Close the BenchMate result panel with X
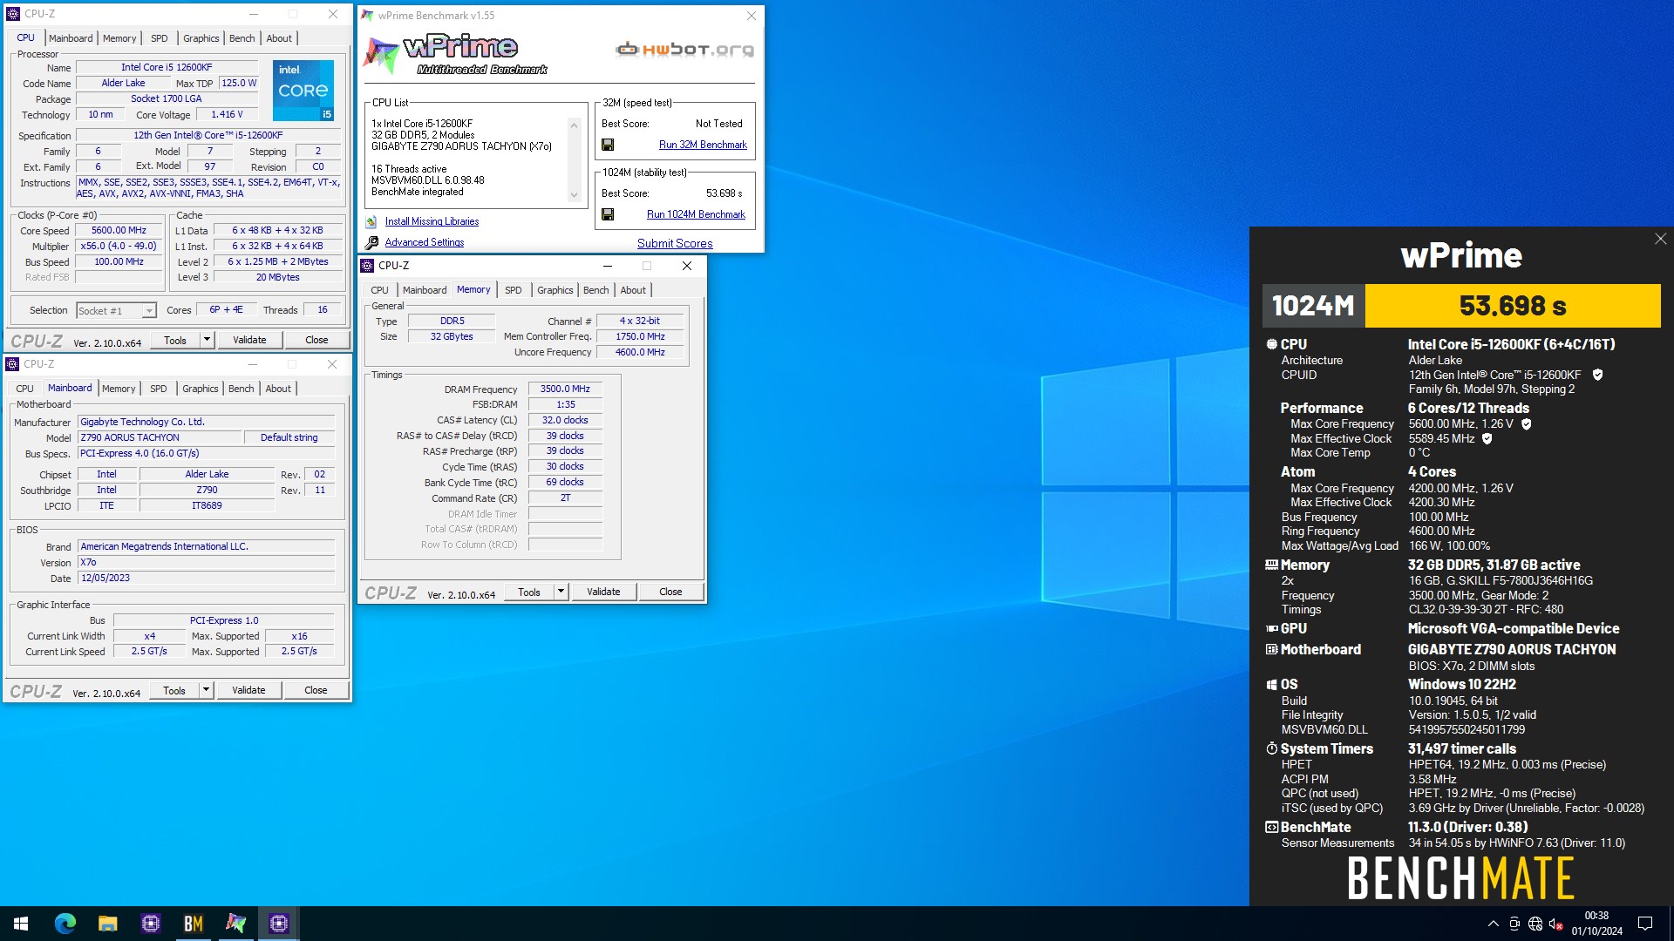 (x=1660, y=239)
